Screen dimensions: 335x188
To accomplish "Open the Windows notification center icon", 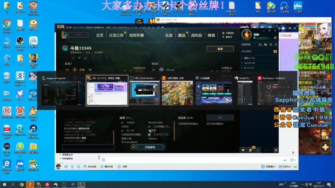I will [x=329, y=184].
